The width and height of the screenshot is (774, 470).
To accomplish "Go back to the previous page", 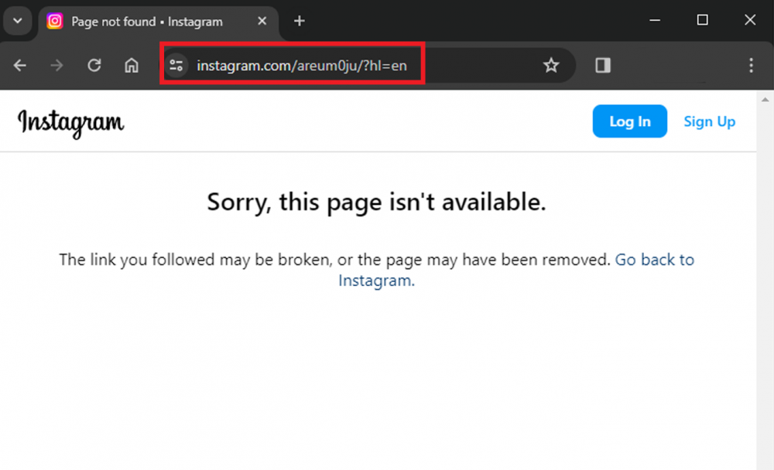I will pyautogui.click(x=20, y=65).
